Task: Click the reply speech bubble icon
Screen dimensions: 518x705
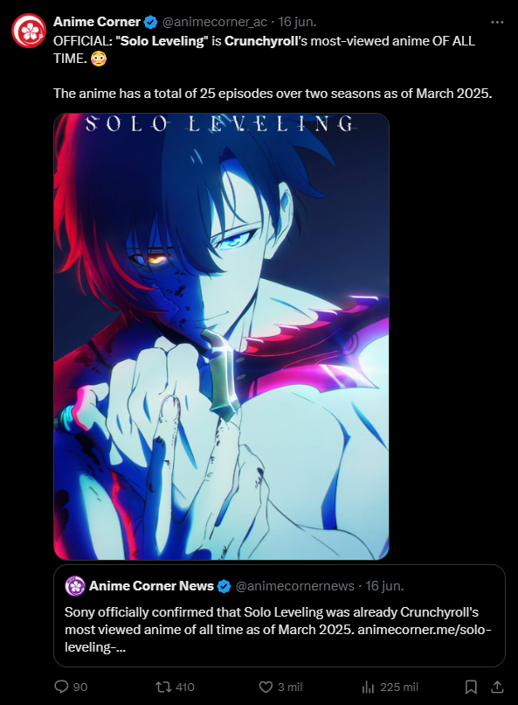Action: (61, 687)
